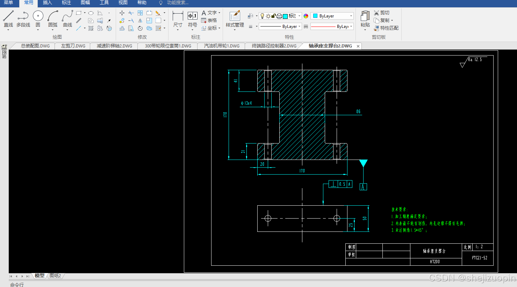Click the hatch fill icon
Screen dimensions: 517x287
point(91,28)
